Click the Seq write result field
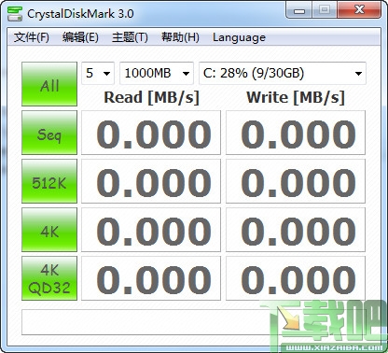This screenshot has width=388, height=353. 296,133
